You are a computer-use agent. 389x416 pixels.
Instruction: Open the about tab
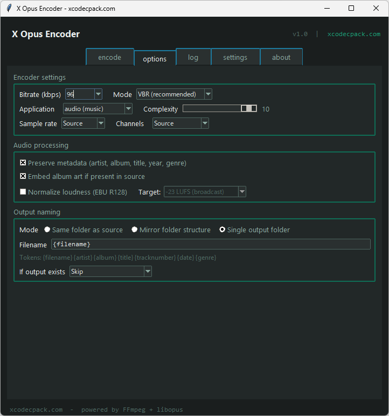281,58
